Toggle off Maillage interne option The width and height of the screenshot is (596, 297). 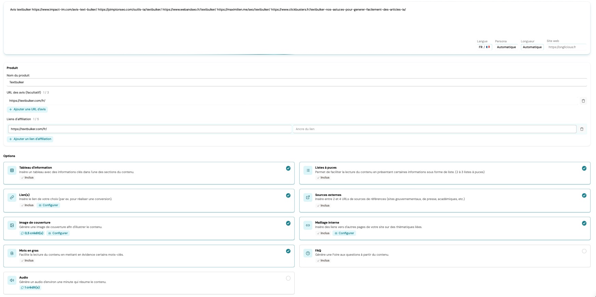[584, 223]
